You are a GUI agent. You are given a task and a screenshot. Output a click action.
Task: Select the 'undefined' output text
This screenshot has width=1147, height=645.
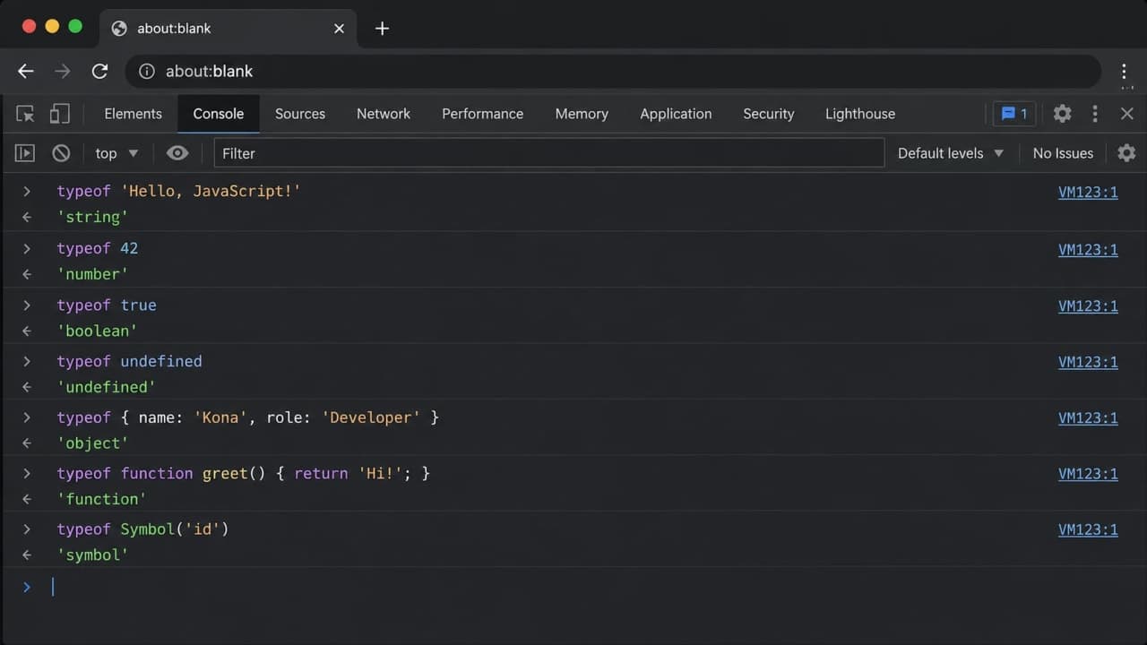(x=106, y=387)
